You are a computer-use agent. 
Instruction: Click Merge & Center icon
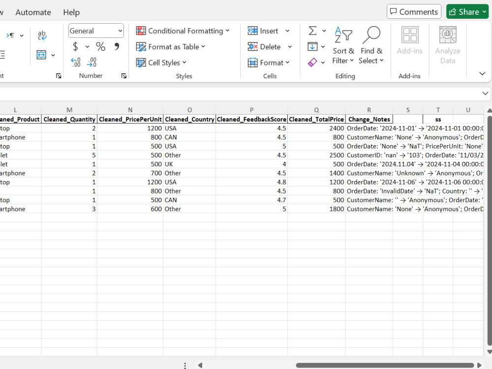pyautogui.click(x=41, y=55)
